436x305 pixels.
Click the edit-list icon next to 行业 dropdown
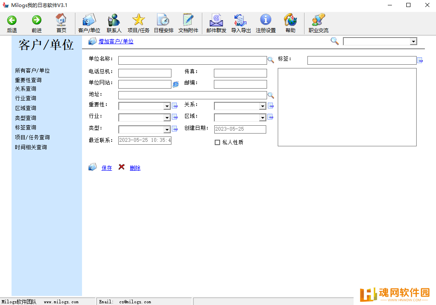175,117
